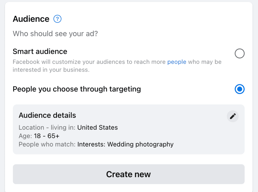This screenshot has height=192, width=258.
Task: Click Create new to build an audience
Action: [128, 174]
